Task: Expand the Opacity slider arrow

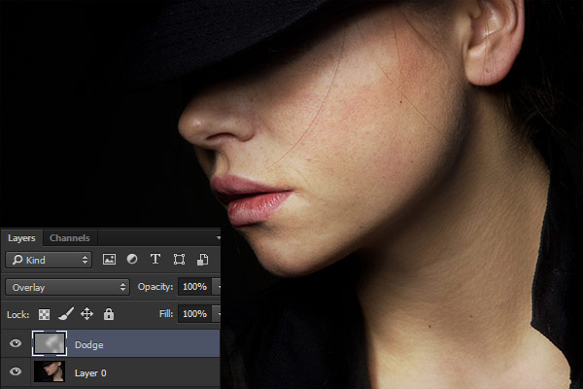Action: [217, 287]
